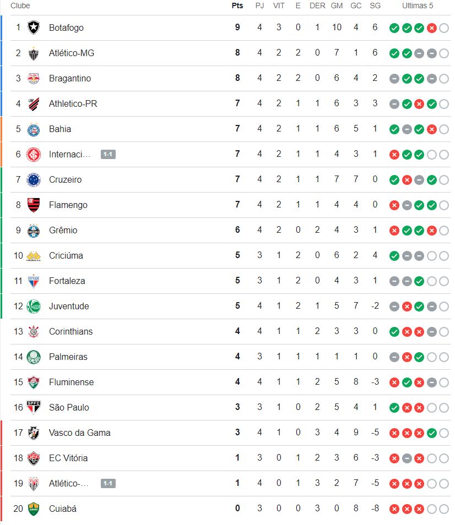Click the Últimas 5 column header
455x525 pixels.
(x=418, y=6)
